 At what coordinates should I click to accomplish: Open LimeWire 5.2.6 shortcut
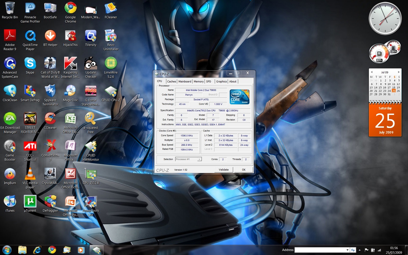pos(111,67)
